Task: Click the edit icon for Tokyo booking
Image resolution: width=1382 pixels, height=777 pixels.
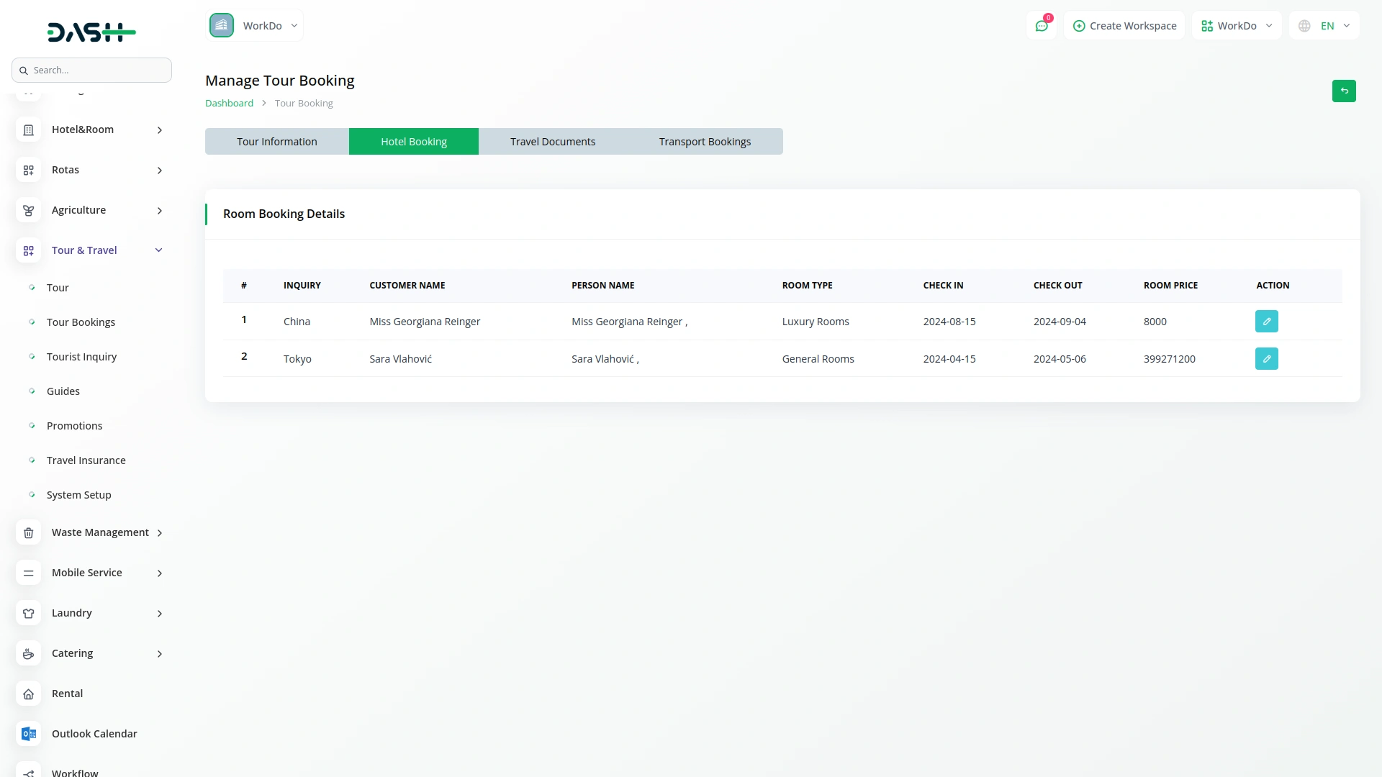Action: click(x=1266, y=359)
